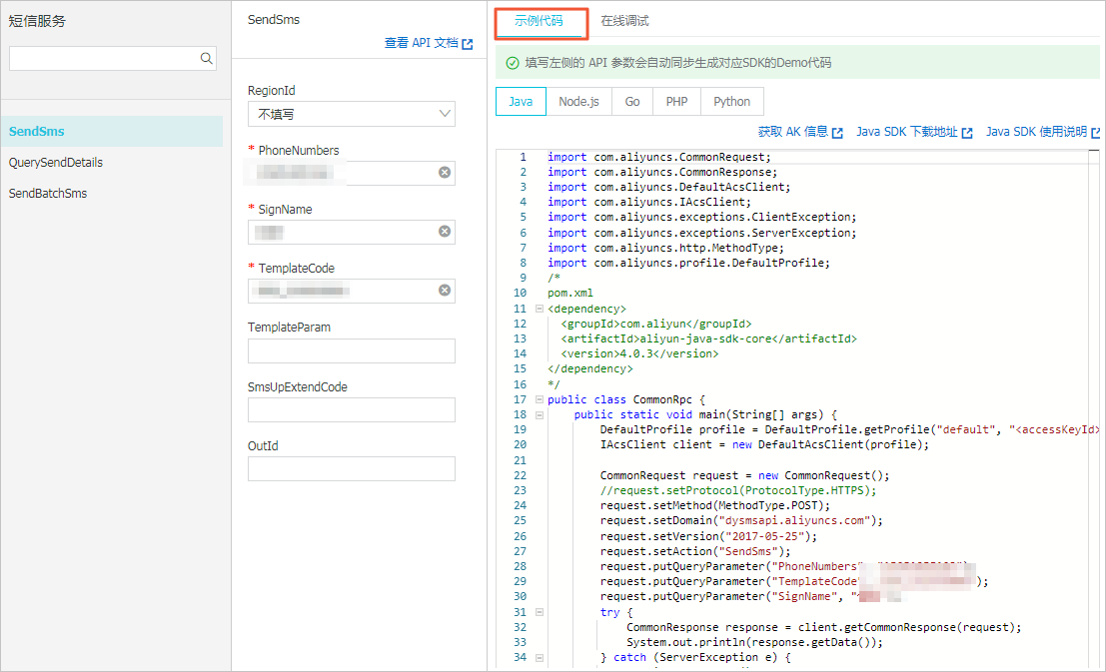The height and width of the screenshot is (672, 1106).
Task: Open the 查看 API 文档 link
Action: coord(421,43)
